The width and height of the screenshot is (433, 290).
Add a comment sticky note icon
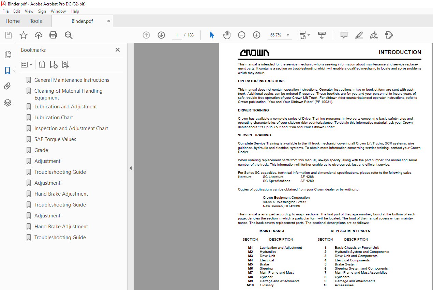[344, 35]
